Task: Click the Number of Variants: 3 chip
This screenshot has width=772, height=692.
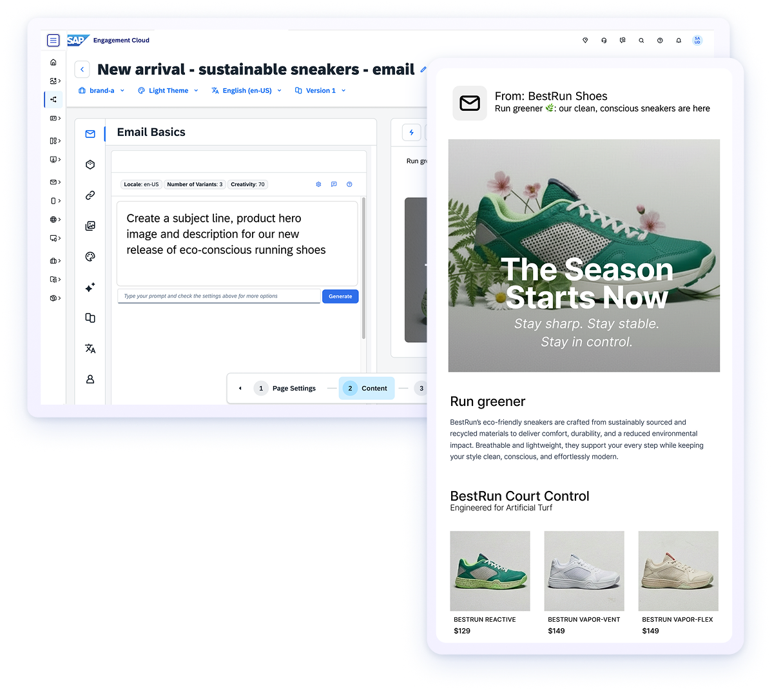Action: 195,184
